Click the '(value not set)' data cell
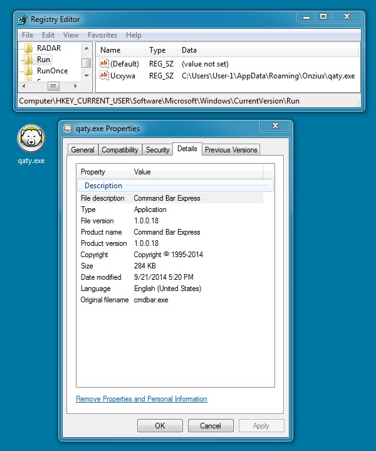Screen dimensions: 376x451 point(205,64)
